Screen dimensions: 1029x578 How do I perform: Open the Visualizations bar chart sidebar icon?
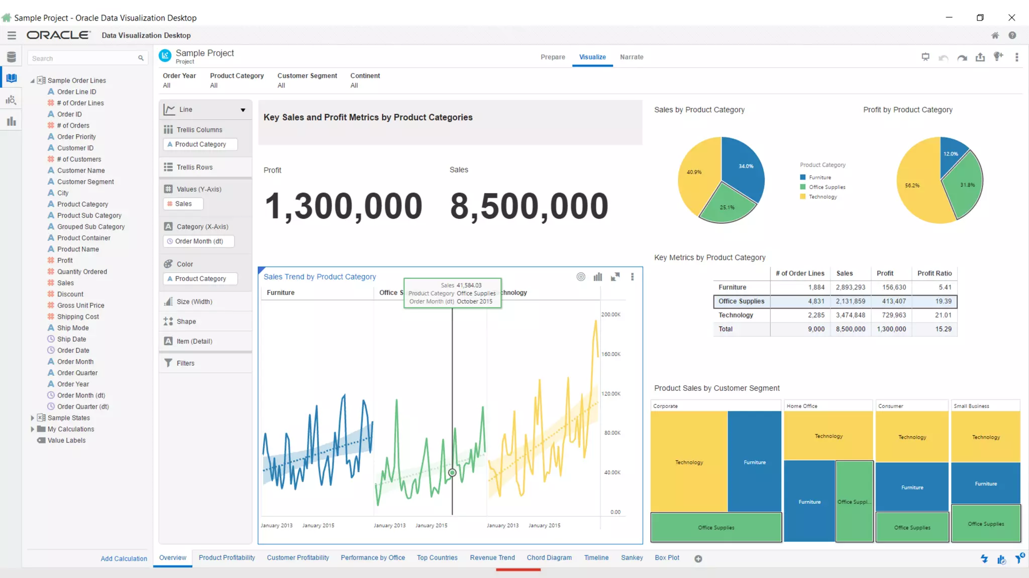[11, 121]
